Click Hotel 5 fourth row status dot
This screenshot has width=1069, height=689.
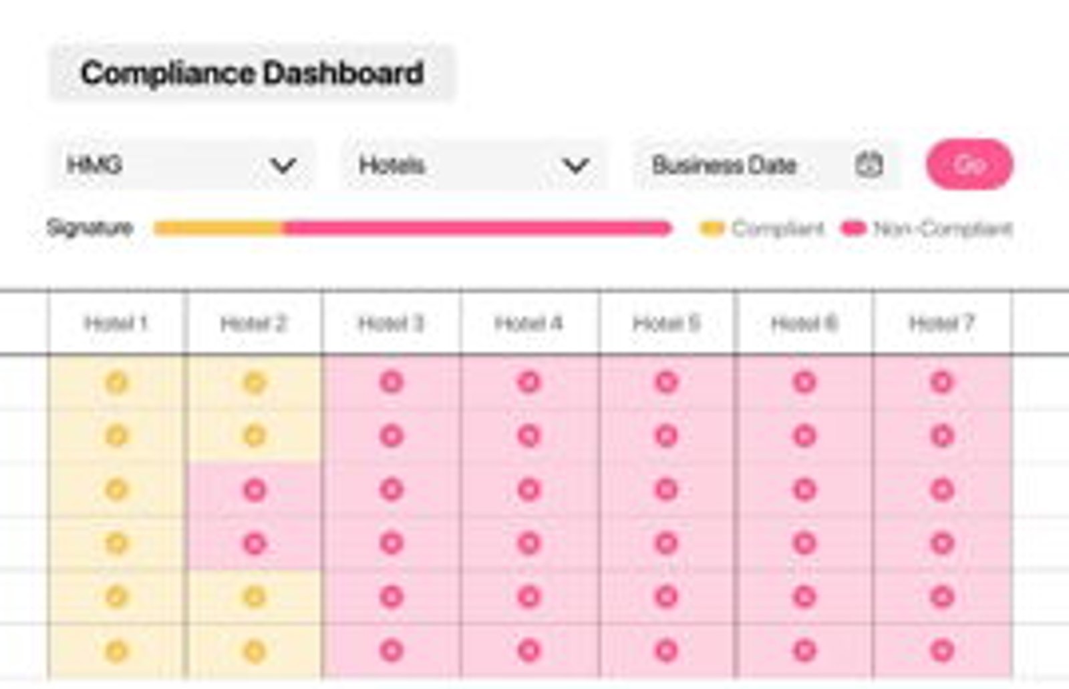(666, 543)
